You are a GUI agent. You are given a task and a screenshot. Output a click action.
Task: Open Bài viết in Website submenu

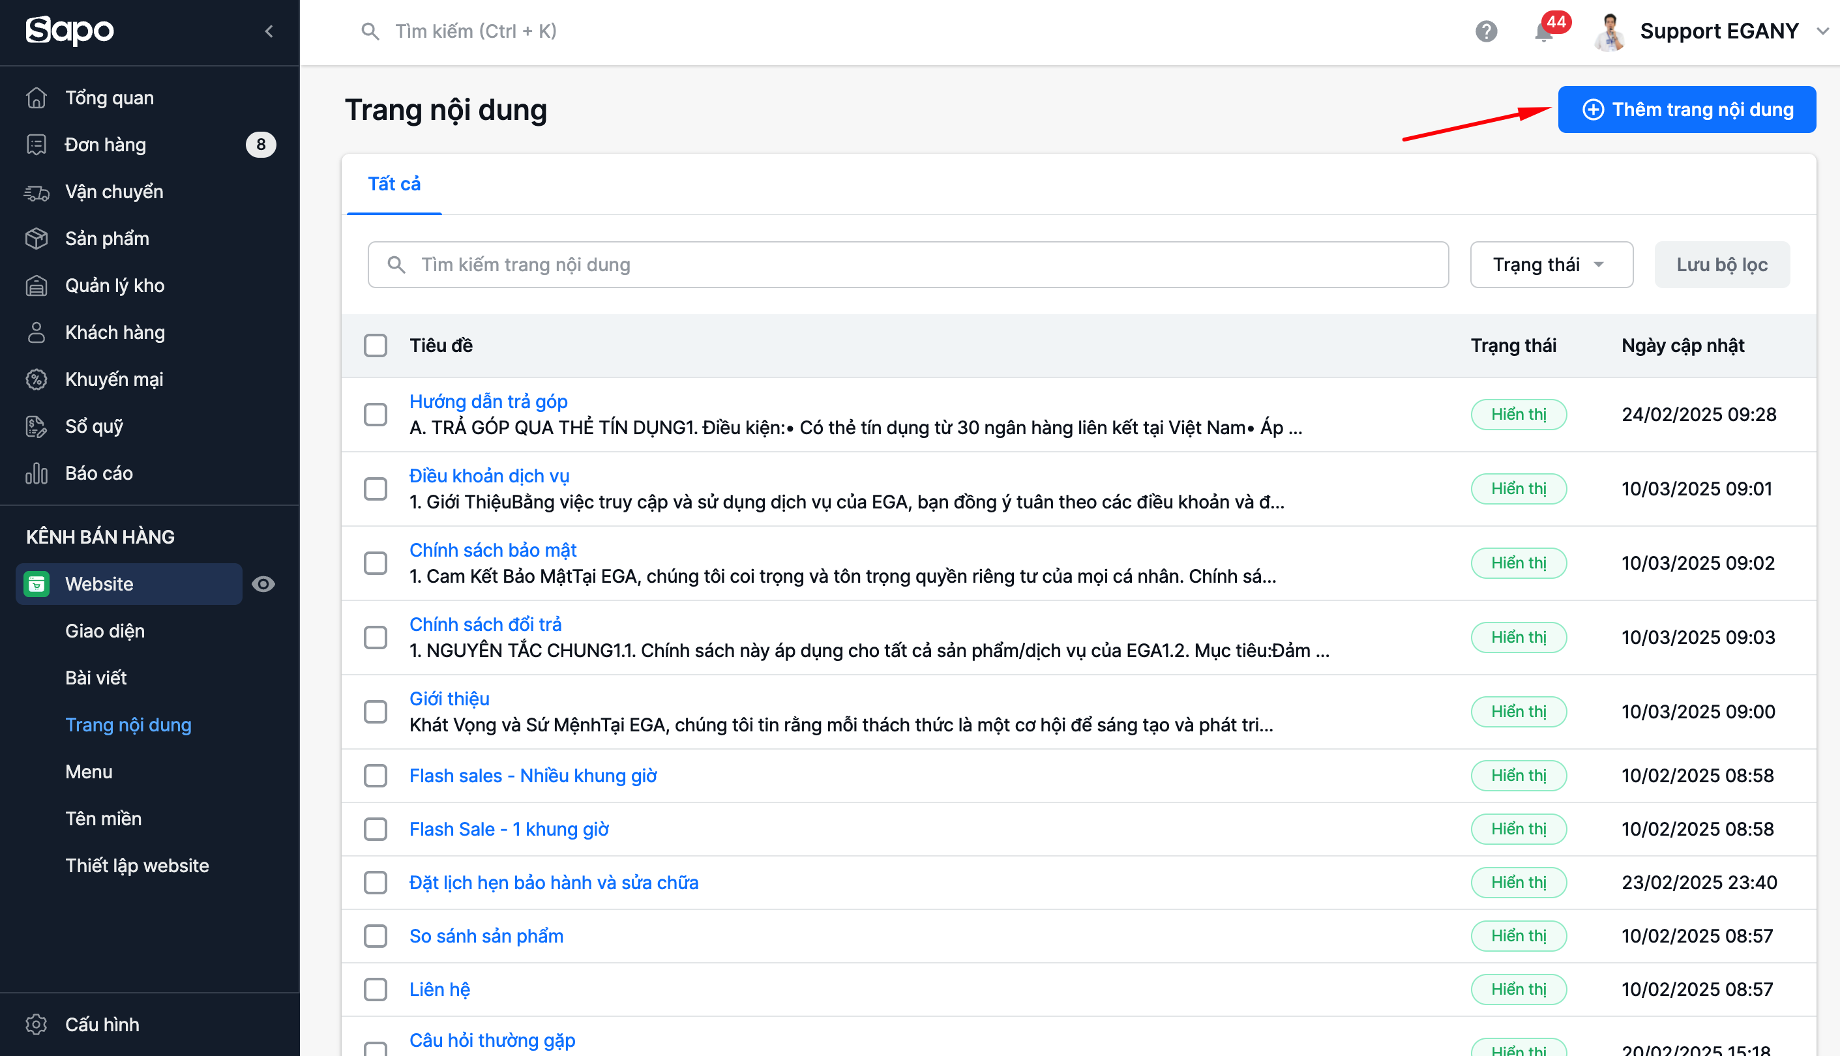coord(96,678)
